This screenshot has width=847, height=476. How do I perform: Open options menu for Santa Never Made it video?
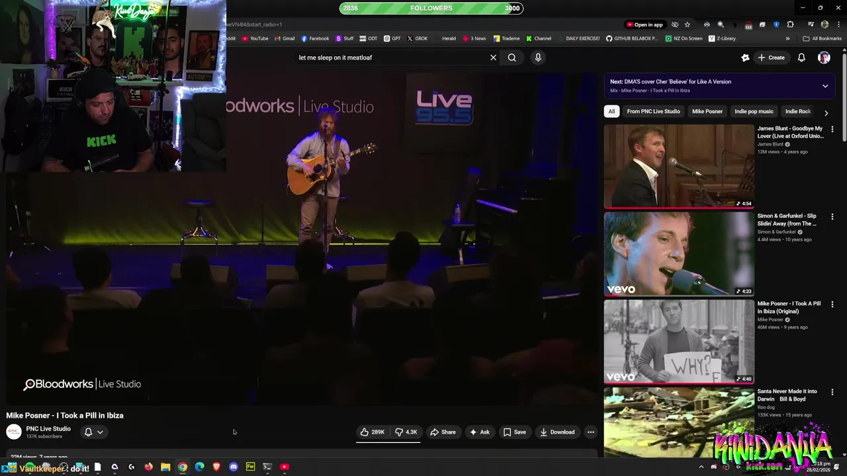832,391
